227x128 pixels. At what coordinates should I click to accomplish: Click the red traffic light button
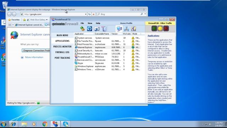[166, 28]
